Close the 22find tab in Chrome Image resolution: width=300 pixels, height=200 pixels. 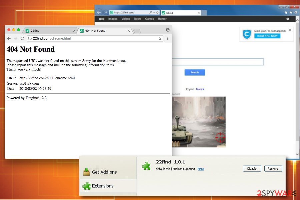tap(74, 31)
